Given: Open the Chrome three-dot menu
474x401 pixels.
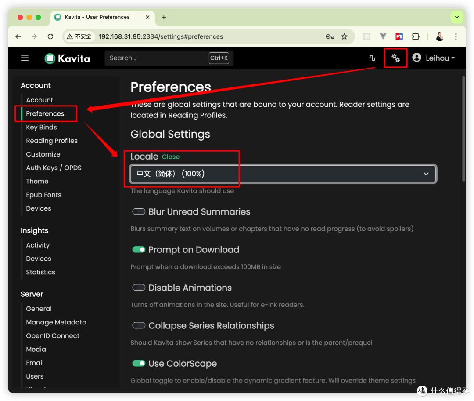Looking at the screenshot, I should pyautogui.click(x=456, y=36).
